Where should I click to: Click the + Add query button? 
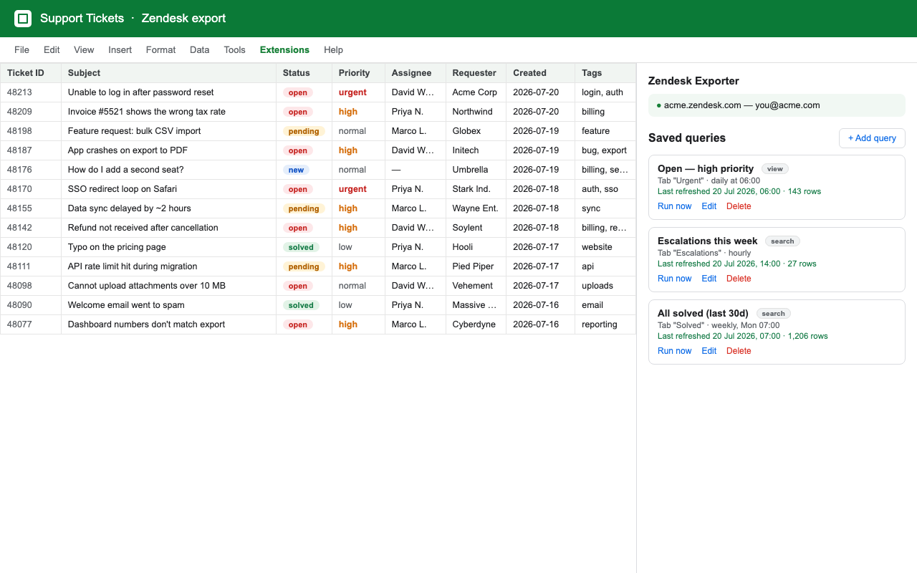(x=872, y=138)
